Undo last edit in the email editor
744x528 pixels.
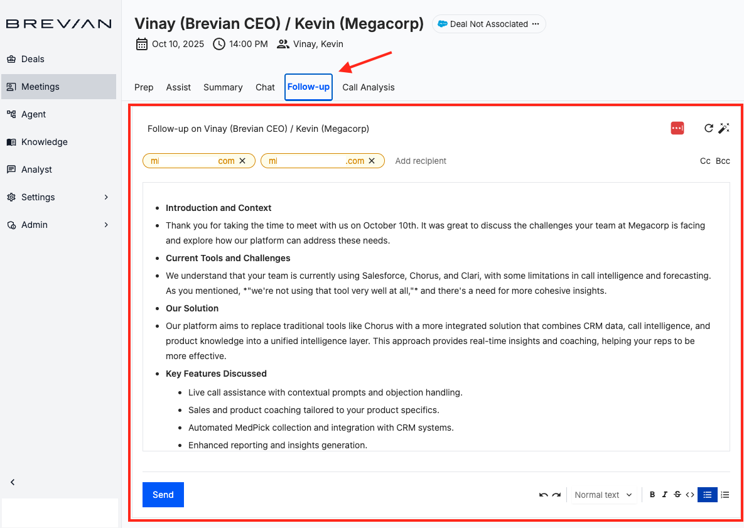click(542, 495)
